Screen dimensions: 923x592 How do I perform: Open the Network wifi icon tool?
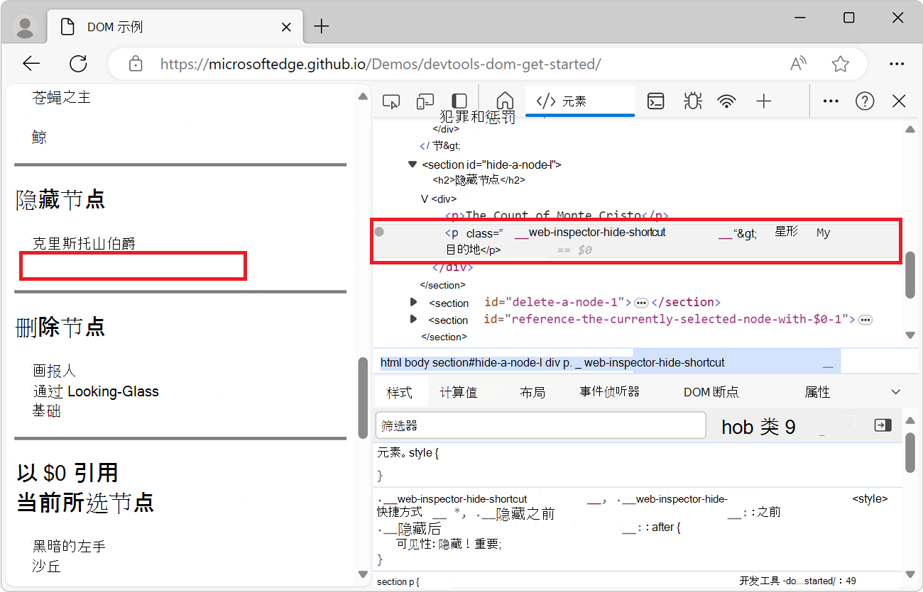coord(726,101)
